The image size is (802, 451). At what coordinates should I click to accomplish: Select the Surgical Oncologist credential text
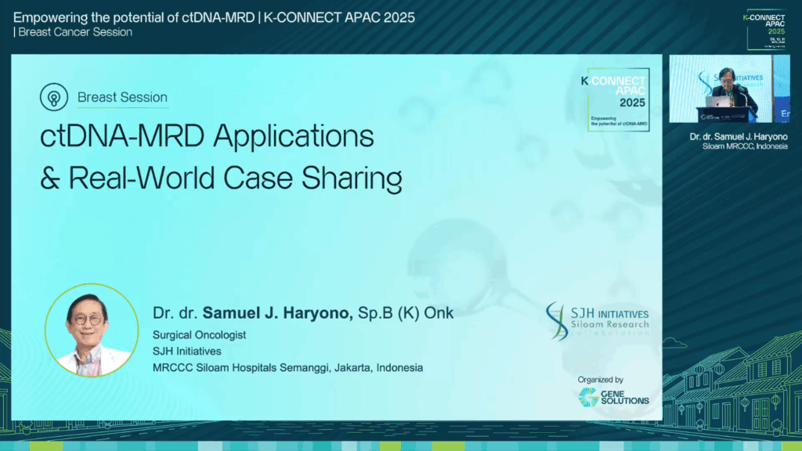(198, 334)
